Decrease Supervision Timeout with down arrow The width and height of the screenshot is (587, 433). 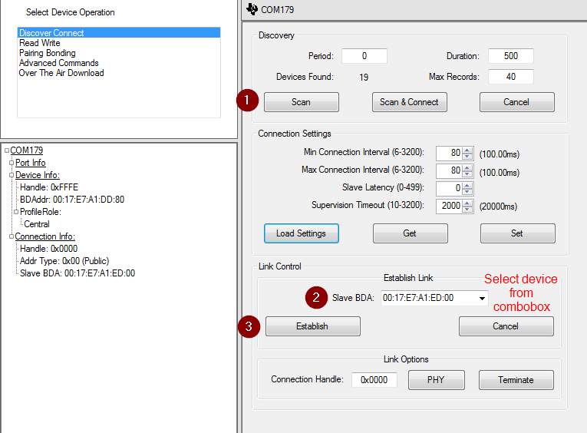point(467,210)
